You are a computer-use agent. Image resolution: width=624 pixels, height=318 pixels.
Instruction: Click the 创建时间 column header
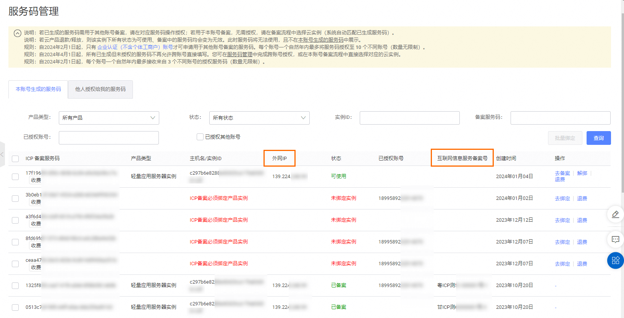tap(506, 158)
